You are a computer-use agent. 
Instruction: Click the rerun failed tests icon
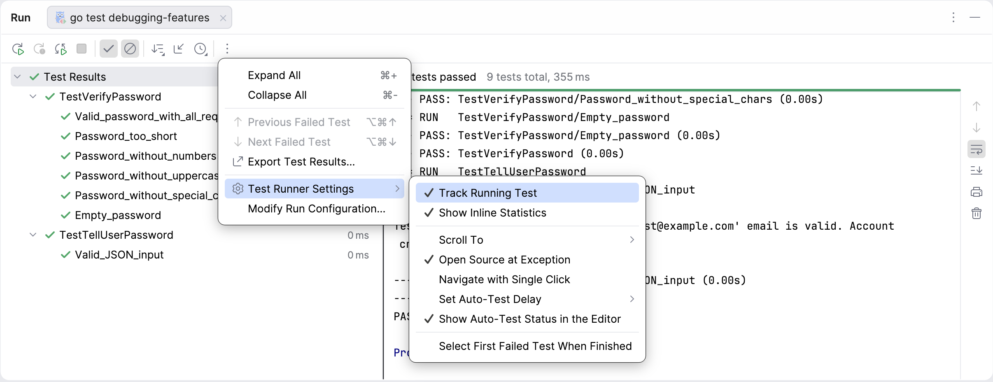tap(40, 49)
